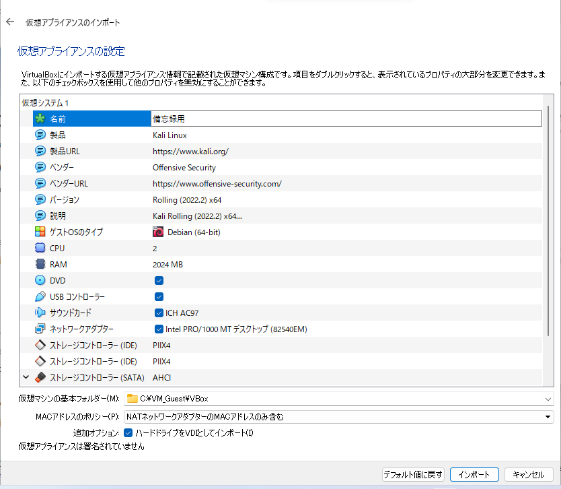Collapse the SATA storage controller row
The width and height of the screenshot is (561, 489).
pyautogui.click(x=26, y=377)
